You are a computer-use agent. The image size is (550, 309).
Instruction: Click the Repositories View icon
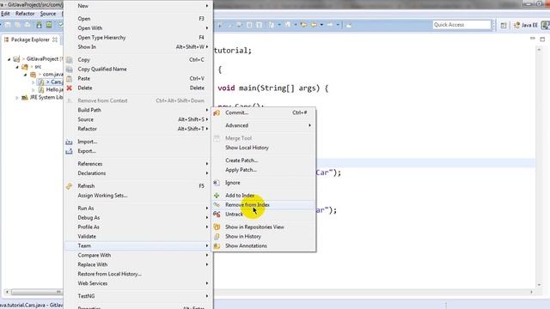pos(217,227)
